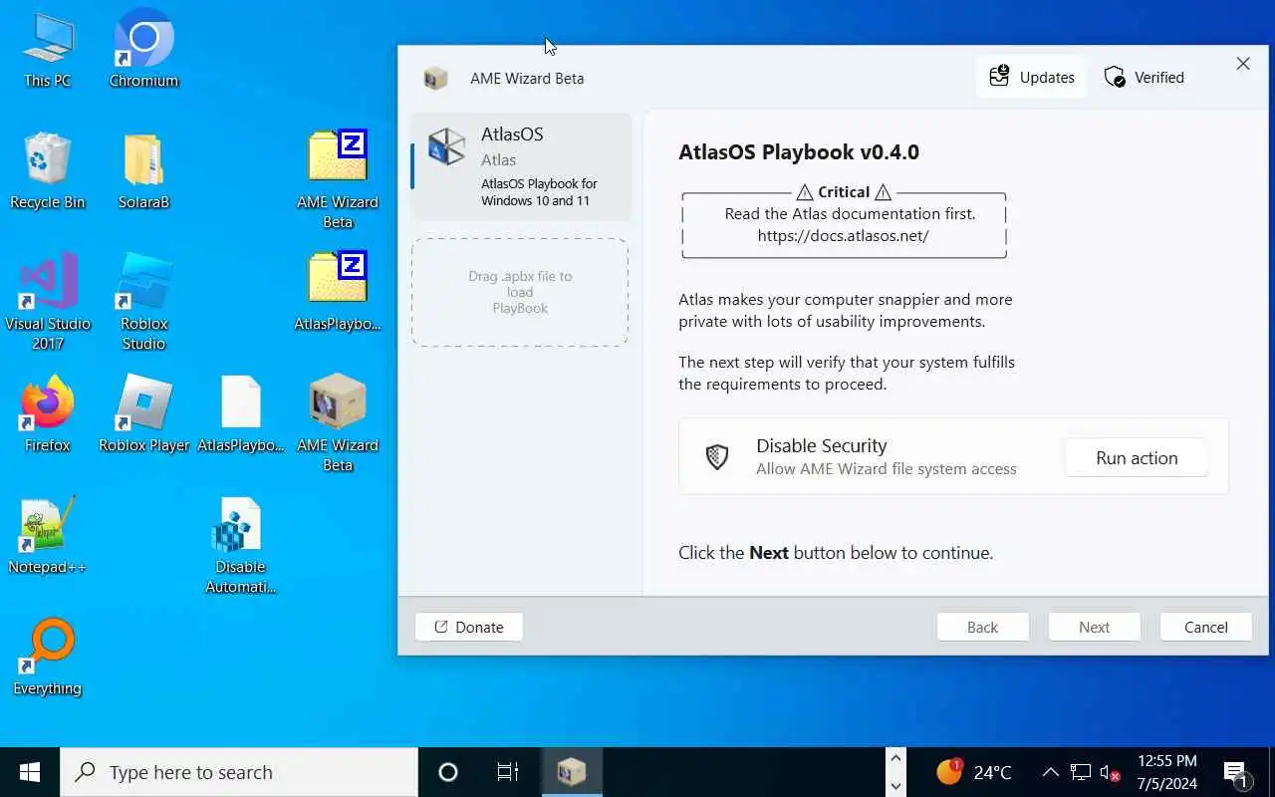Click the Drag .apbx file drop zone
The height and width of the screenshot is (797, 1275).
click(520, 292)
